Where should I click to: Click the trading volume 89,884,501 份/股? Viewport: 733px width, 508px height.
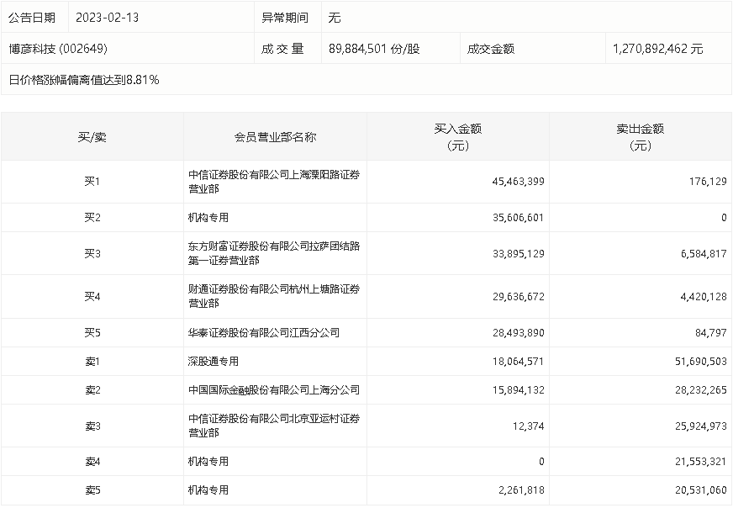point(374,49)
